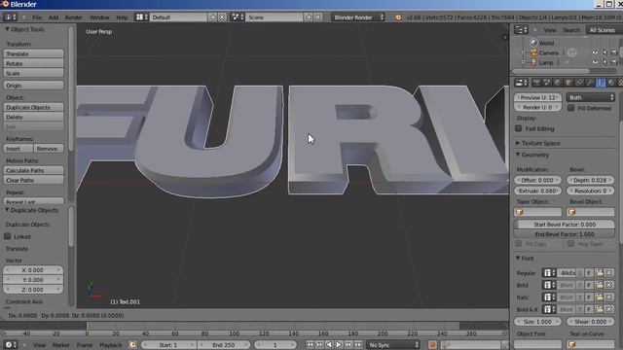Screen dimensions: 623x350
Task: Click the Calculate Paths button
Action: pos(33,170)
